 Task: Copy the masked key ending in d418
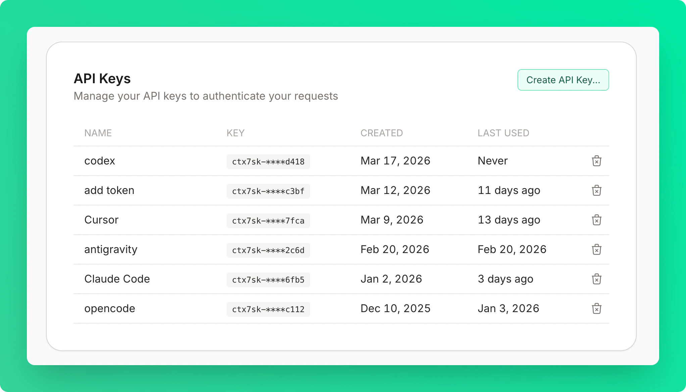[x=268, y=161]
